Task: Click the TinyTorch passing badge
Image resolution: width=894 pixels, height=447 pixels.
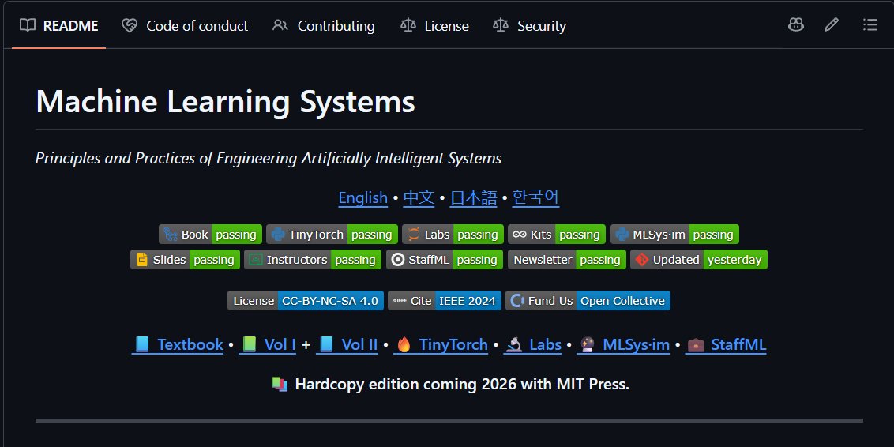Action: pos(332,235)
